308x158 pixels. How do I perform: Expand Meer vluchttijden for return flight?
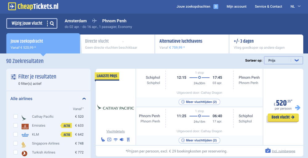coord(199,140)
